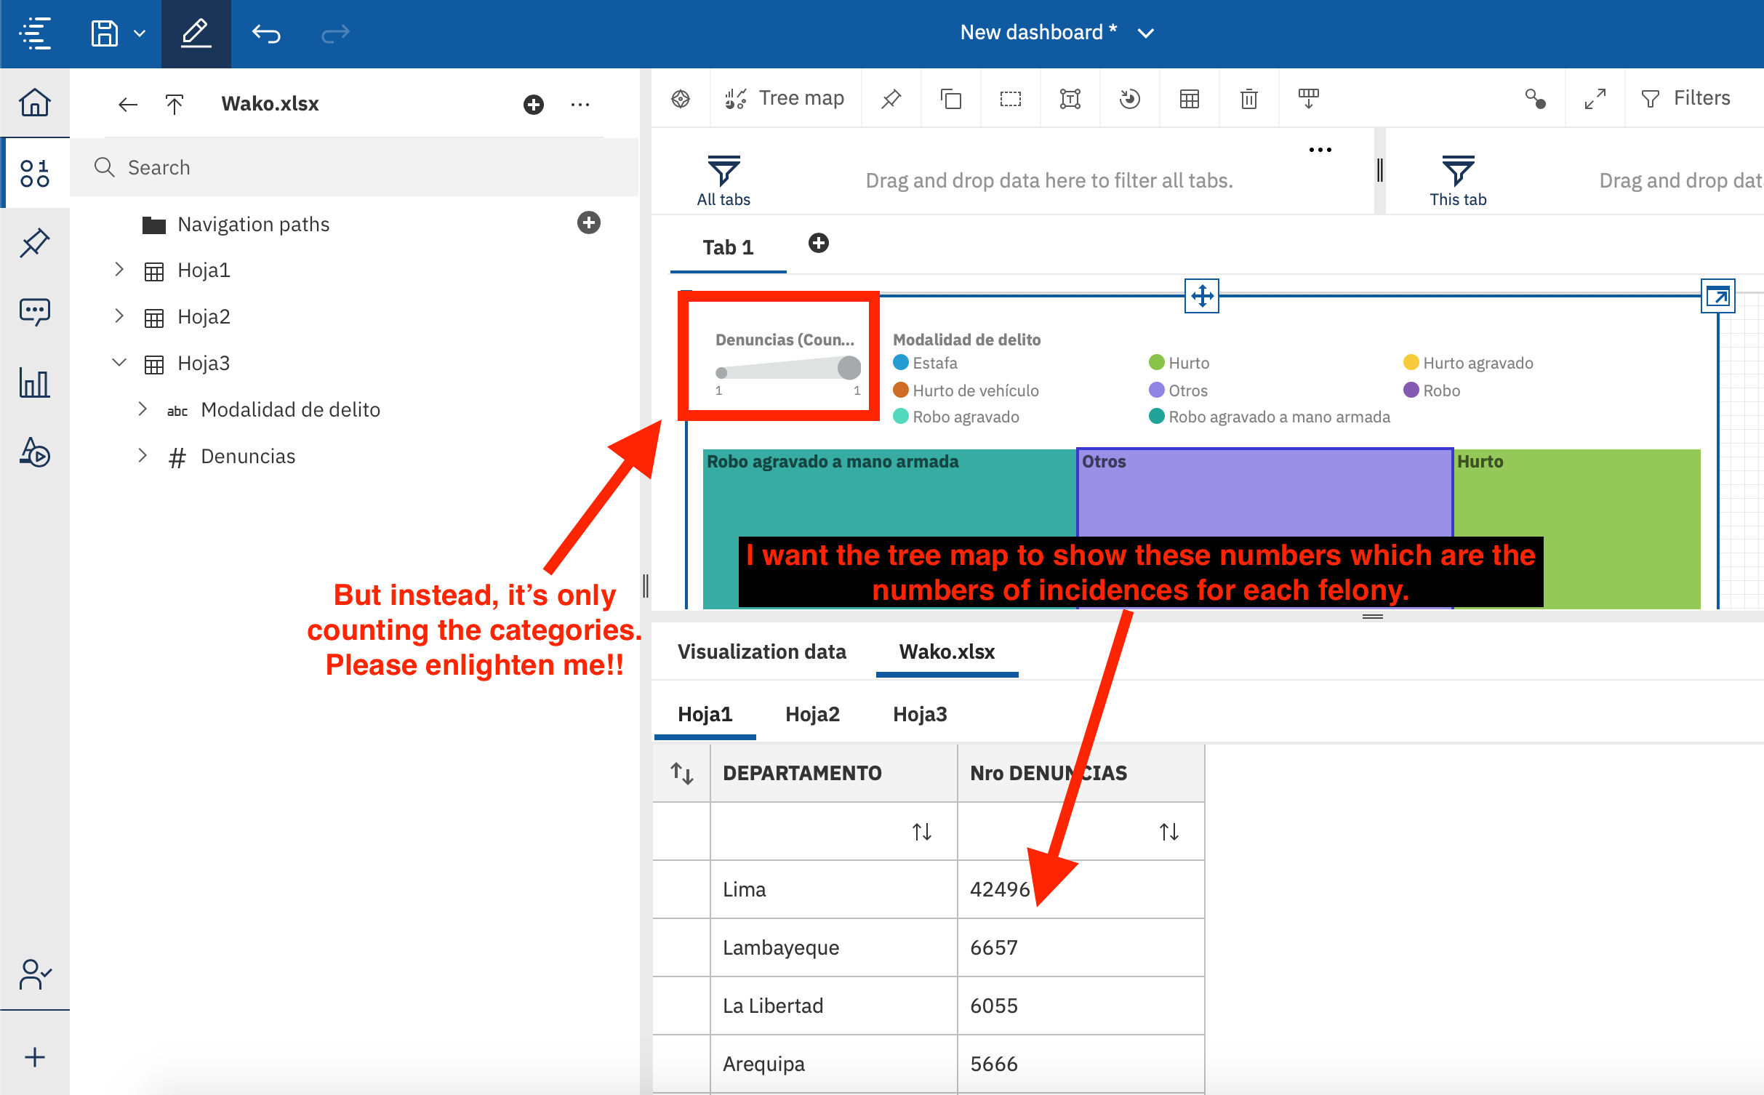Click the home icon in sidebar
Image resolution: width=1764 pixels, height=1095 pixels.
[x=35, y=103]
